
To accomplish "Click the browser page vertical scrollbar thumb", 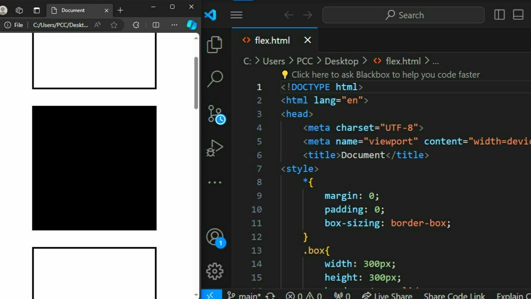I will point(197,83).
